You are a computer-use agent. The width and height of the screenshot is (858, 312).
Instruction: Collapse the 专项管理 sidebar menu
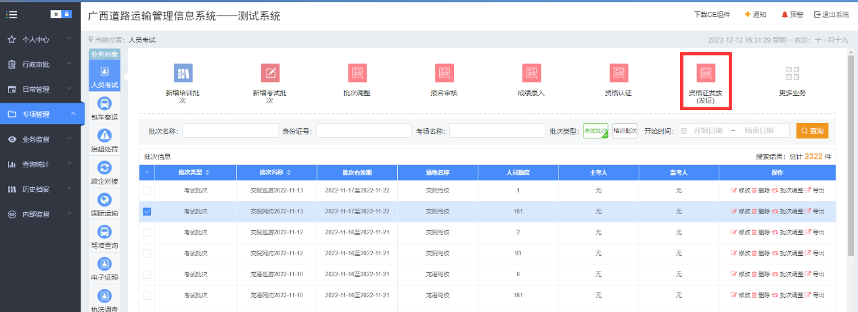41,114
